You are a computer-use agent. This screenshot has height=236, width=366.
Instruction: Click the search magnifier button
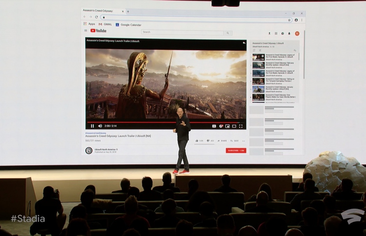228,33
